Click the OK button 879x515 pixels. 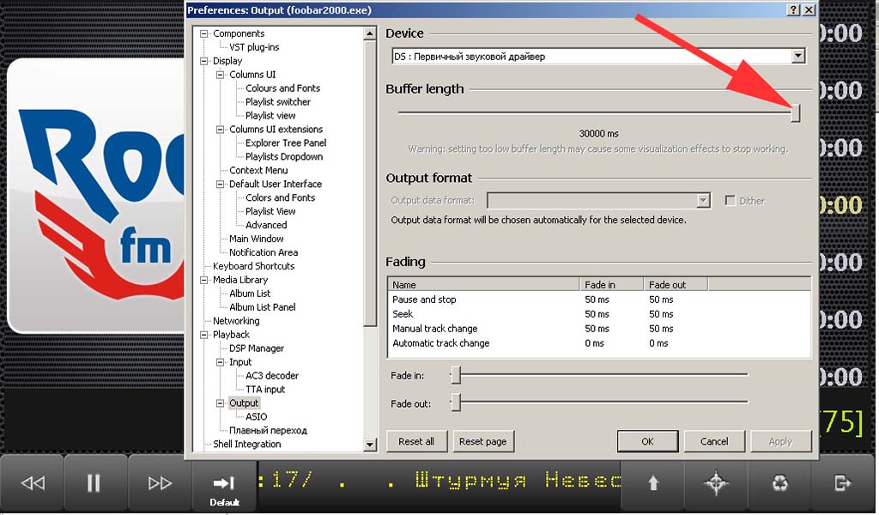(647, 441)
